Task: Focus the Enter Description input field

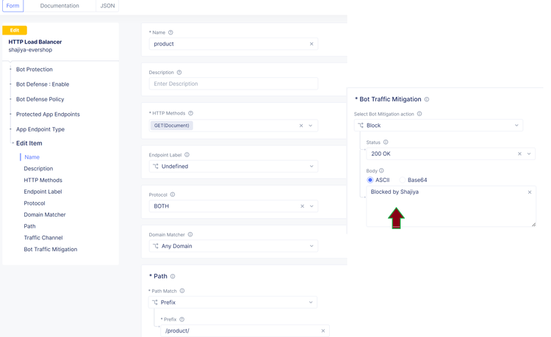Action: (234, 84)
